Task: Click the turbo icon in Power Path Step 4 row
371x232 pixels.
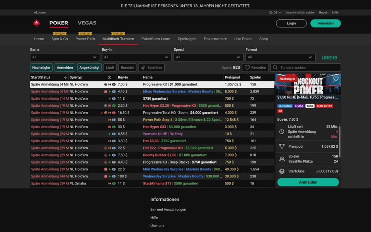Action: click(x=109, y=120)
